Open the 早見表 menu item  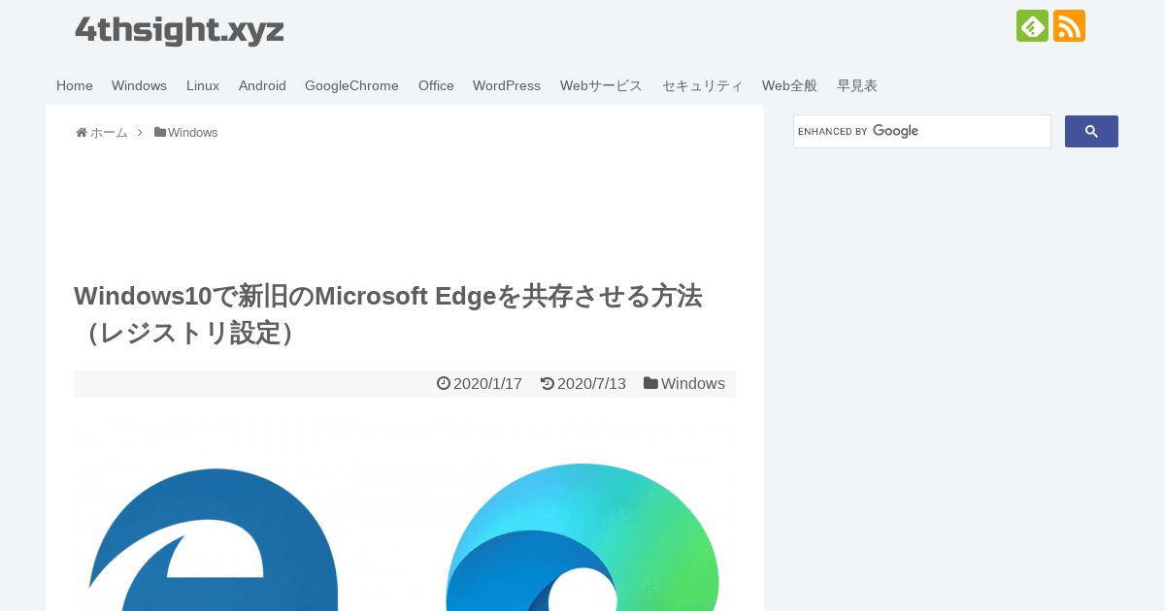[x=857, y=85]
